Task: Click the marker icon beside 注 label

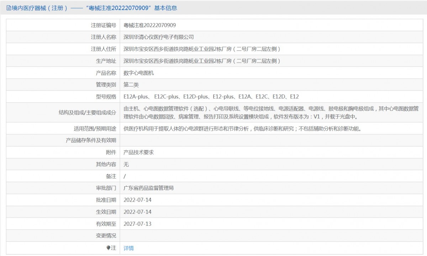Action: [x=109, y=248]
